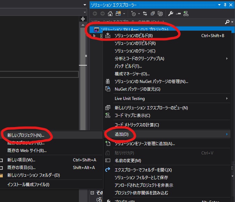The height and width of the screenshot is (202, 235).
Task: Collapse the properties category minus box
Action: click(x=92, y=193)
